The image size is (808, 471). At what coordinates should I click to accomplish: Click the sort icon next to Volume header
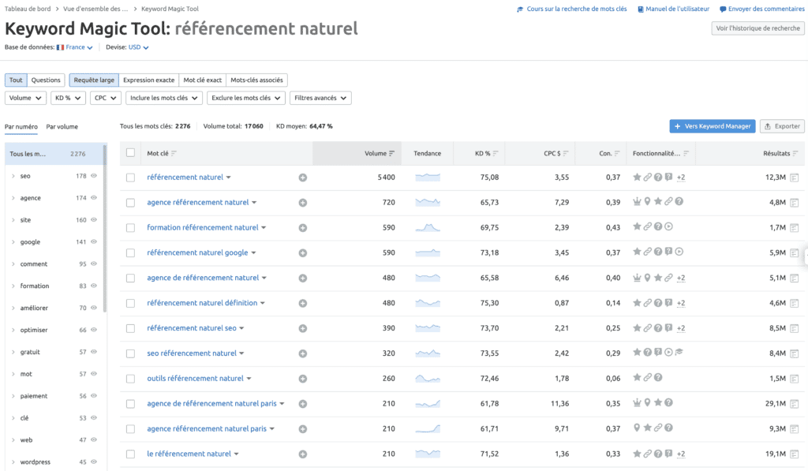click(391, 154)
